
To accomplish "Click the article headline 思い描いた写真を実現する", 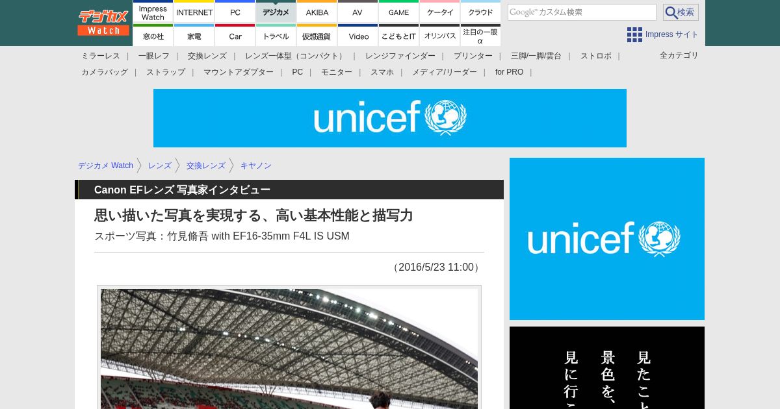I will tap(253, 216).
